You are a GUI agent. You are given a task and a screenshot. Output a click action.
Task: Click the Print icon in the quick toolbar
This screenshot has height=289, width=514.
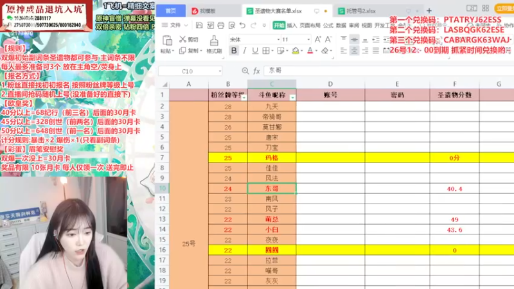point(220,25)
